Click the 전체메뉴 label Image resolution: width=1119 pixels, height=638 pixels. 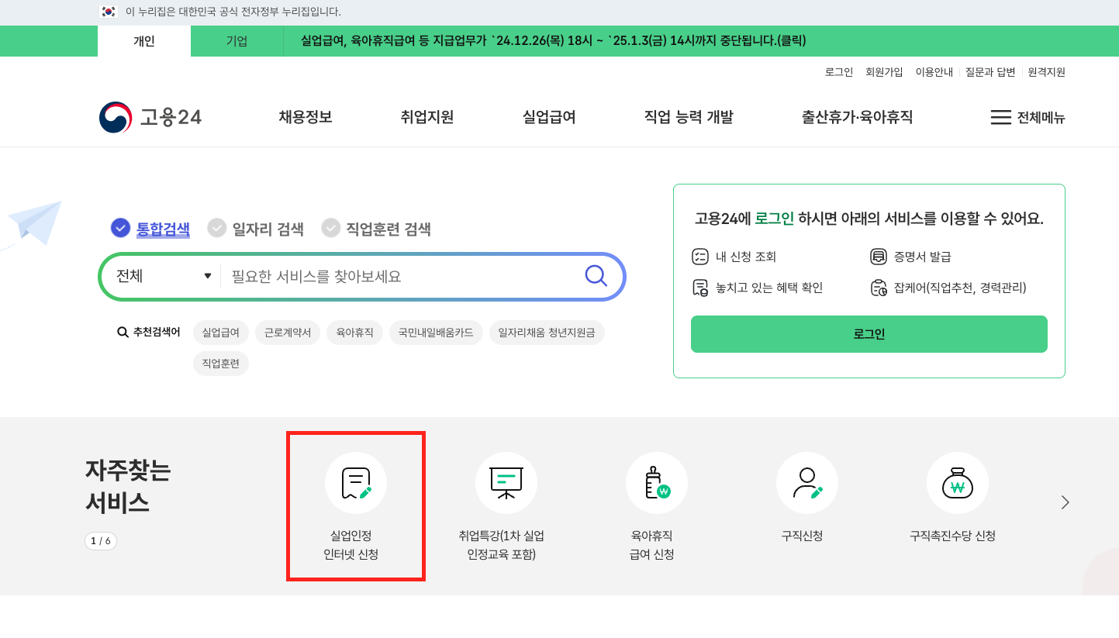(1041, 118)
